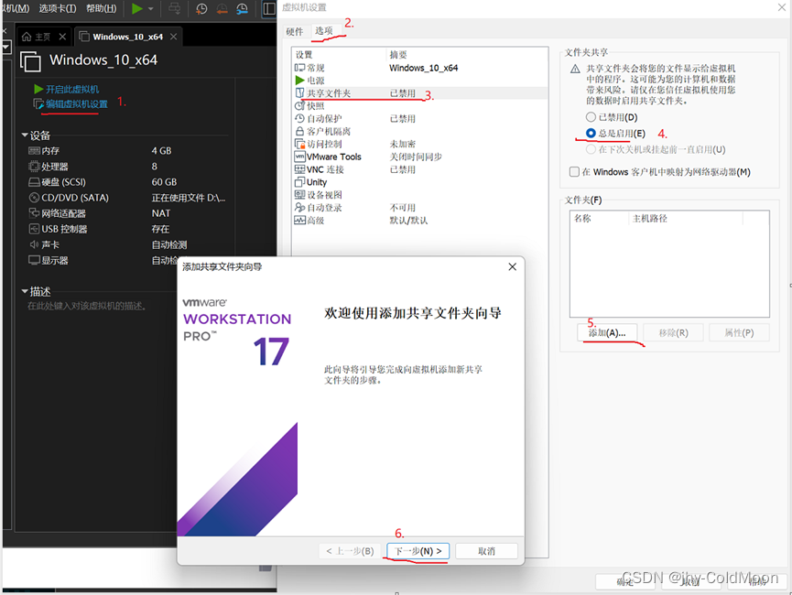Click the Next button in the wizard
The height and width of the screenshot is (595, 792).
[417, 550]
